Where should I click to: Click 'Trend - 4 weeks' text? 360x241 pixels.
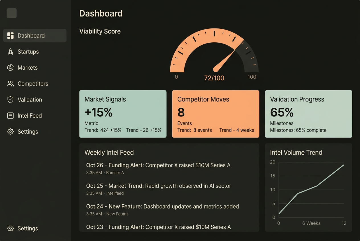[237, 130]
